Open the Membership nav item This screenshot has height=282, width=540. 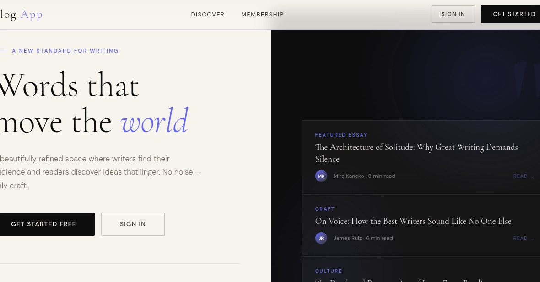coord(262,15)
